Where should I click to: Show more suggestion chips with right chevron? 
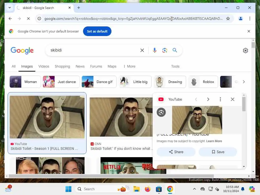pyautogui.click(x=244, y=82)
